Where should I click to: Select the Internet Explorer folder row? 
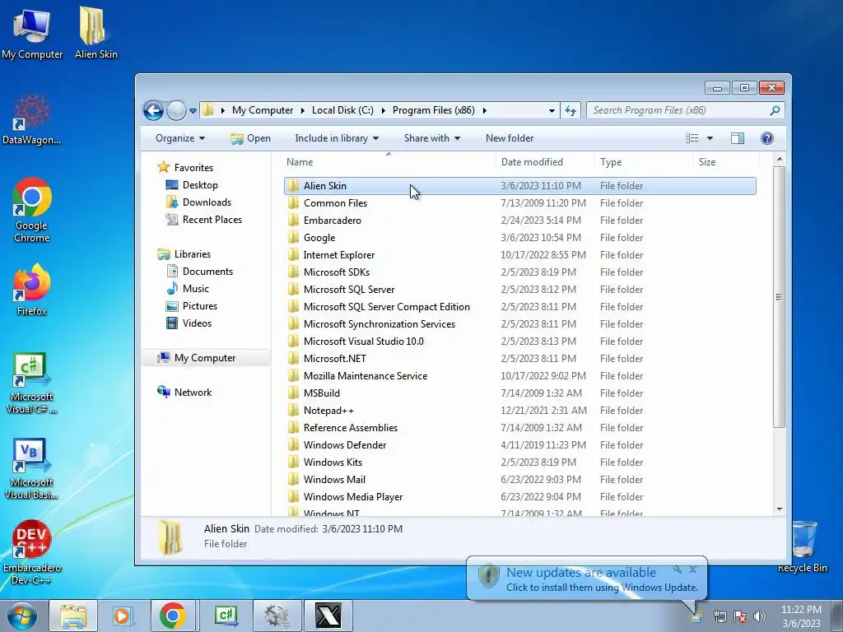(520, 255)
